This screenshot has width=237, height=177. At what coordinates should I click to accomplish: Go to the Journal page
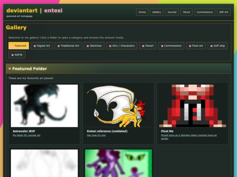pos(172,12)
